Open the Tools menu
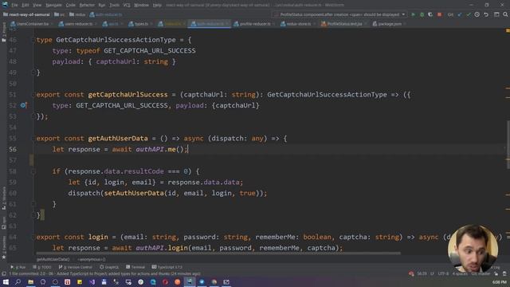Image resolution: width=510 pixels, height=287 pixels. point(114,5)
